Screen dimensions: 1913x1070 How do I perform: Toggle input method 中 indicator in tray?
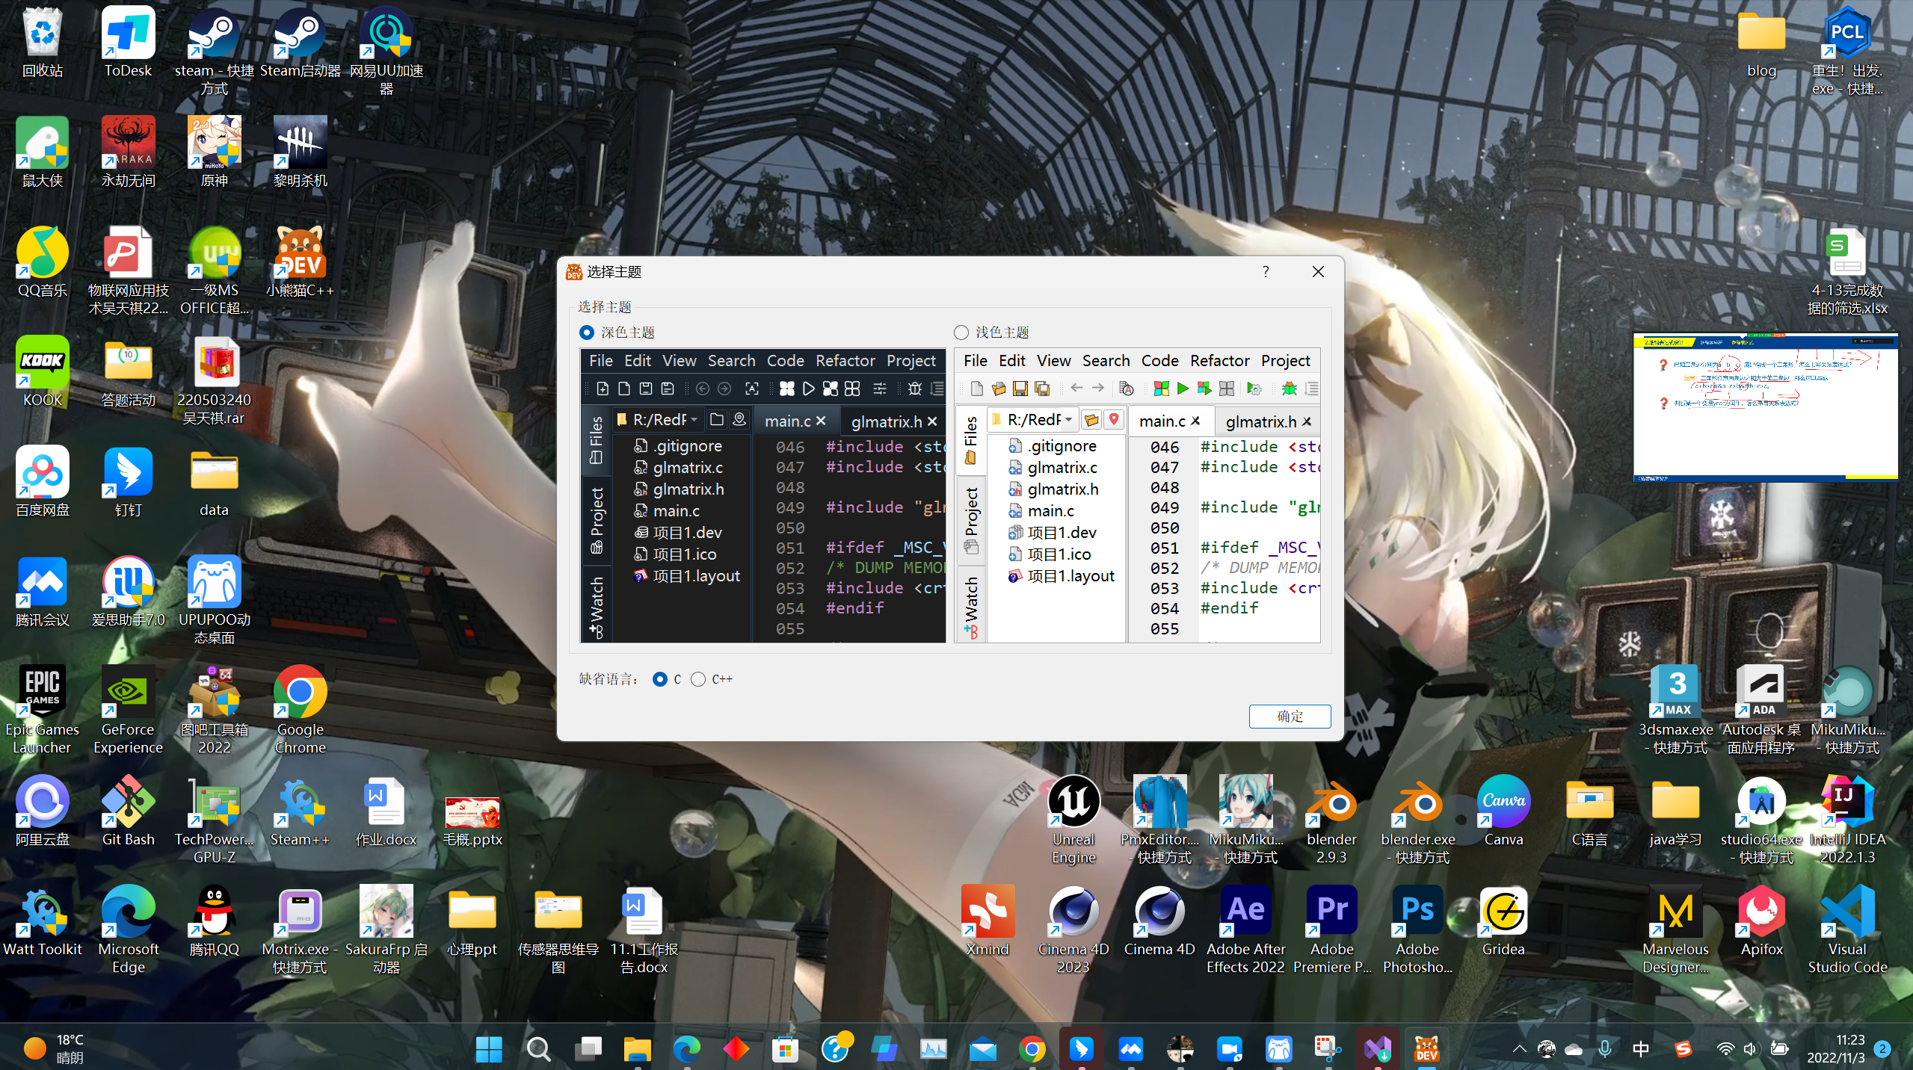tap(1641, 1049)
